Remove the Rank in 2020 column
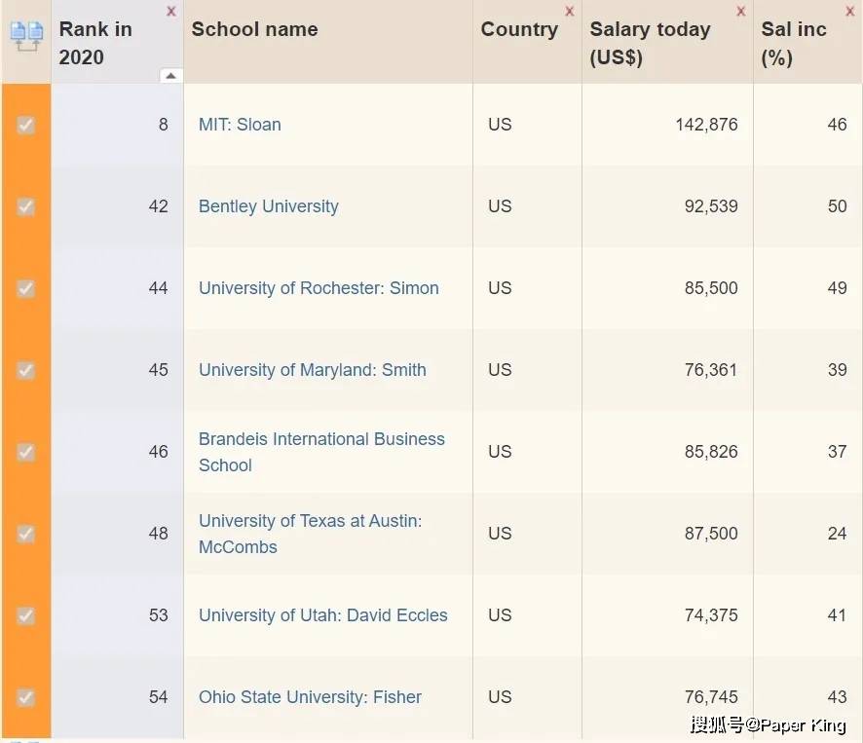Viewport: 863px width, 743px height. tap(171, 12)
